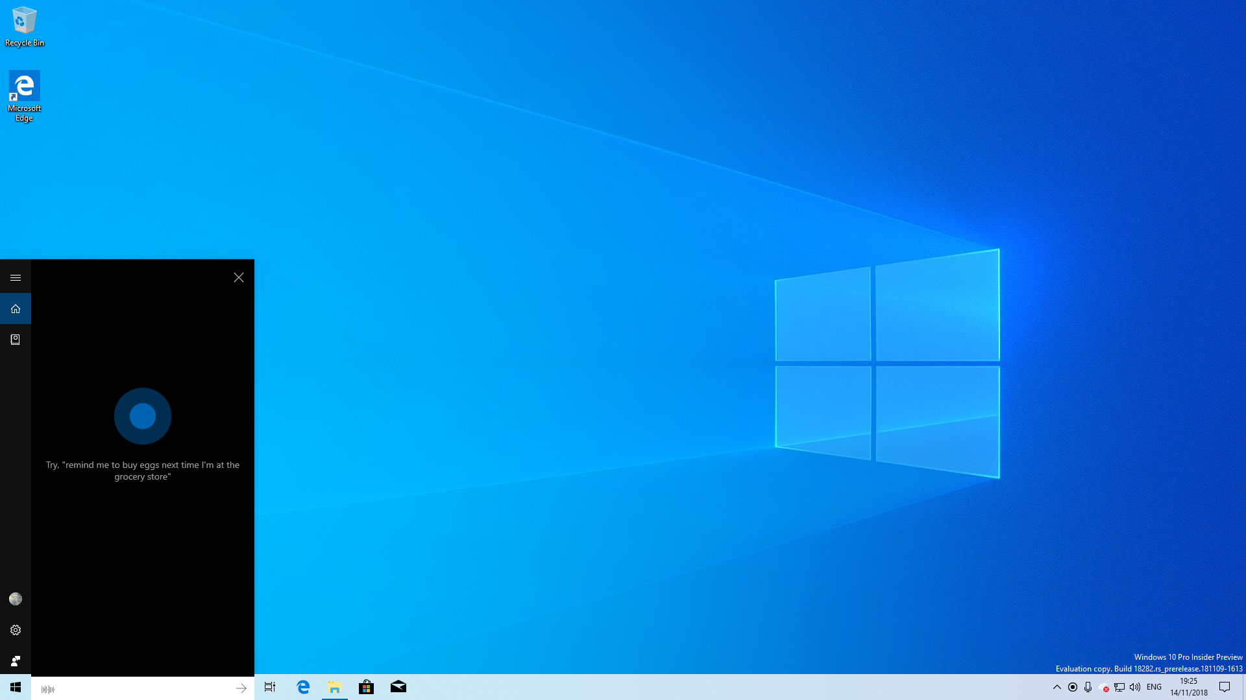Open the OneDrive sync error tray icon
Viewport: 1246px width, 700px height.
pos(1103,688)
